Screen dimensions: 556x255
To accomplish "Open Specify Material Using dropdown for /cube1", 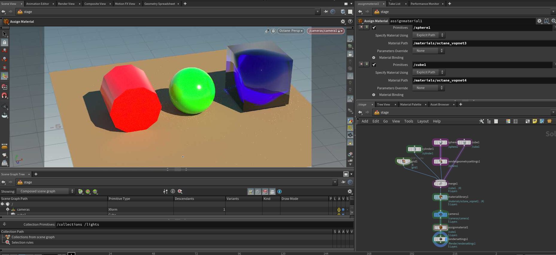I will (x=429, y=72).
